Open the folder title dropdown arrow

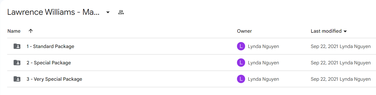point(108,12)
